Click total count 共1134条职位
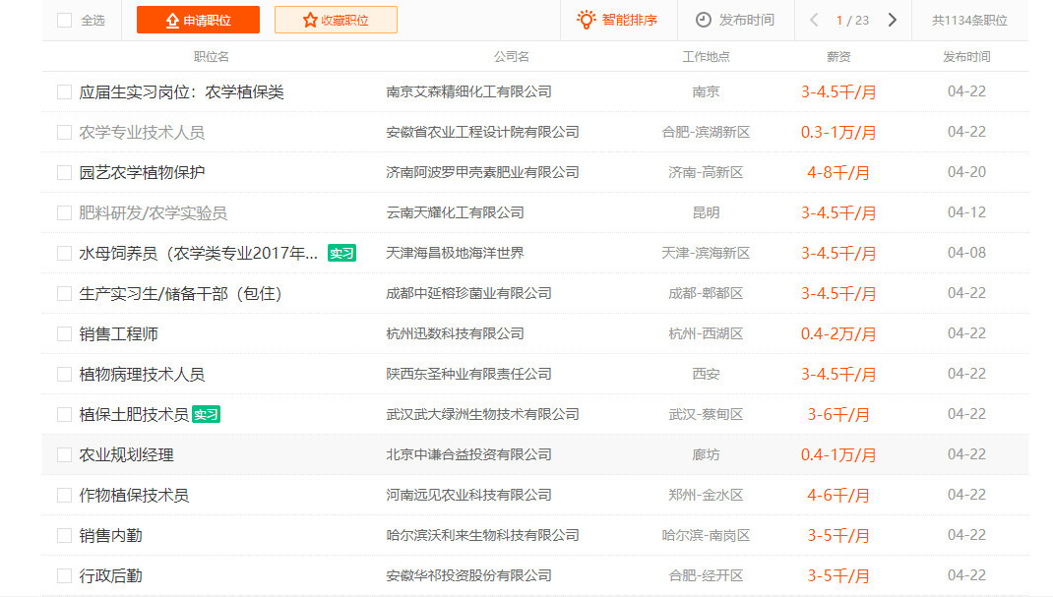The height and width of the screenshot is (597, 1053). tap(969, 21)
